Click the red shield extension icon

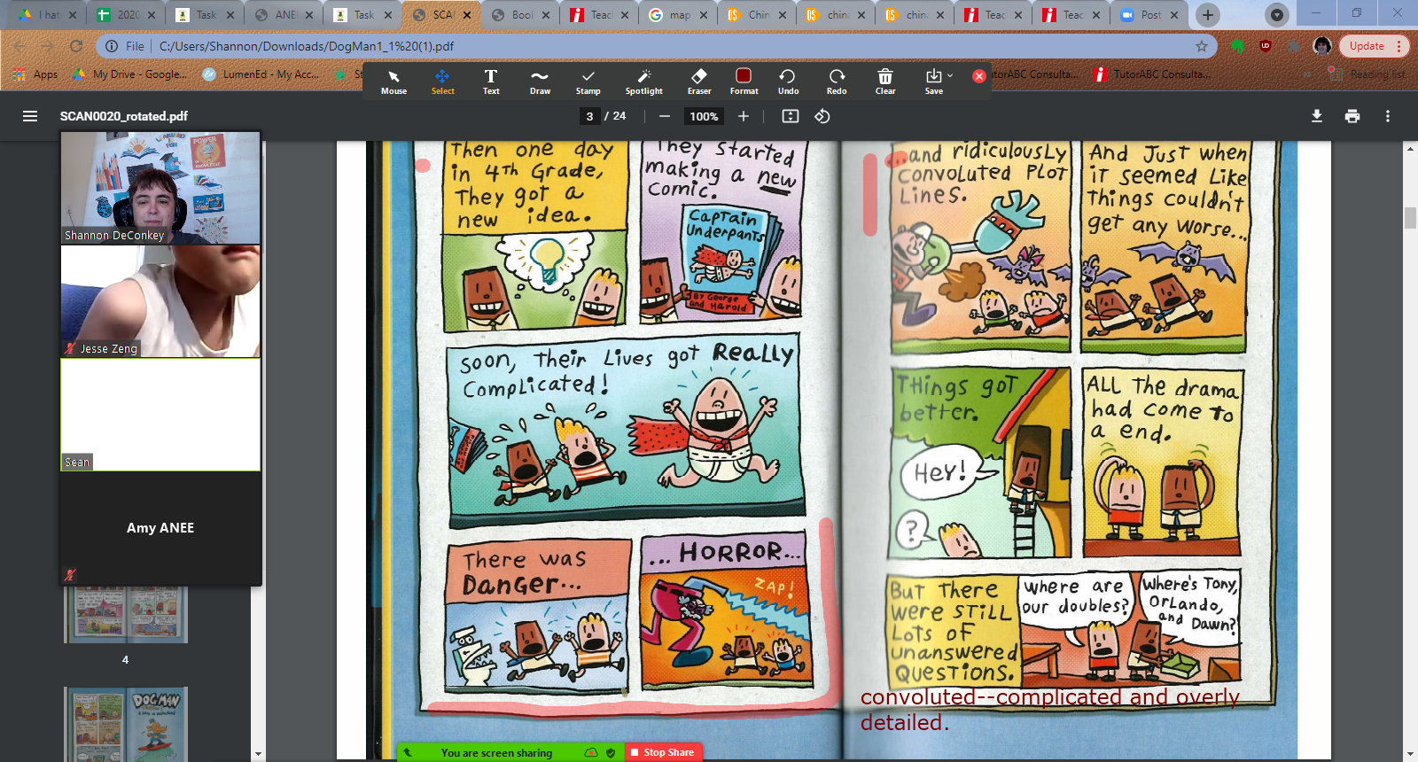pos(1266,46)
